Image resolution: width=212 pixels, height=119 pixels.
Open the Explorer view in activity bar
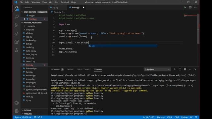(x=17, y=9)
